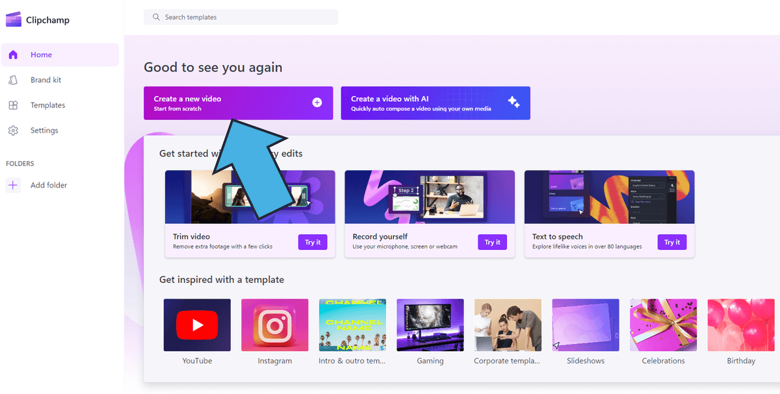Click the 'Trim video' card title
The image size is (780, 394).
191,237
